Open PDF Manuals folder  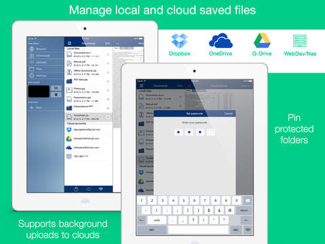click(x=89, y=81)
